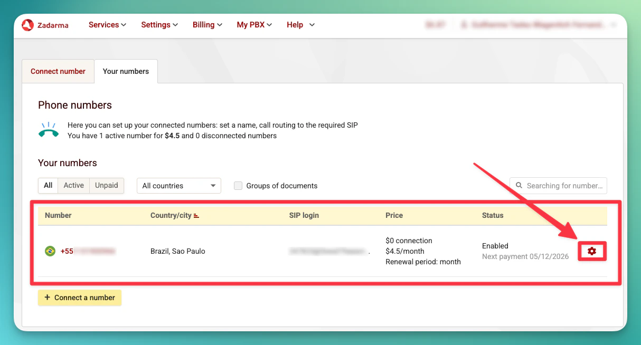Click the Price column header
The width and height of the screenshot is (641, 345).
tap(394, 215)
